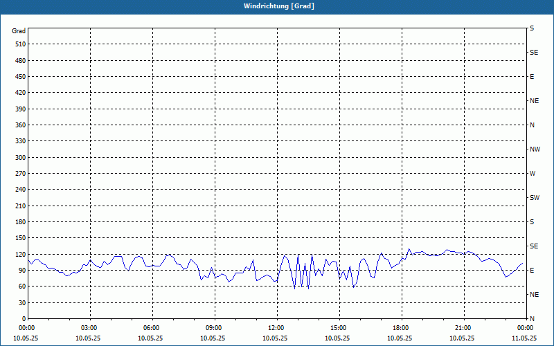
Task: Click the NW compass label
Action: (x=535, y=149)
